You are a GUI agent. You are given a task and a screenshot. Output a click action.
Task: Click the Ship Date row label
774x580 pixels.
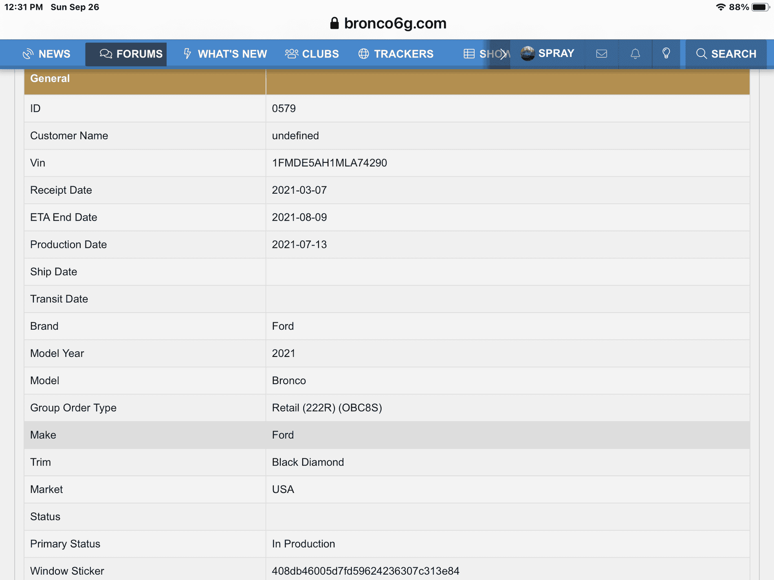click(53, 272)
